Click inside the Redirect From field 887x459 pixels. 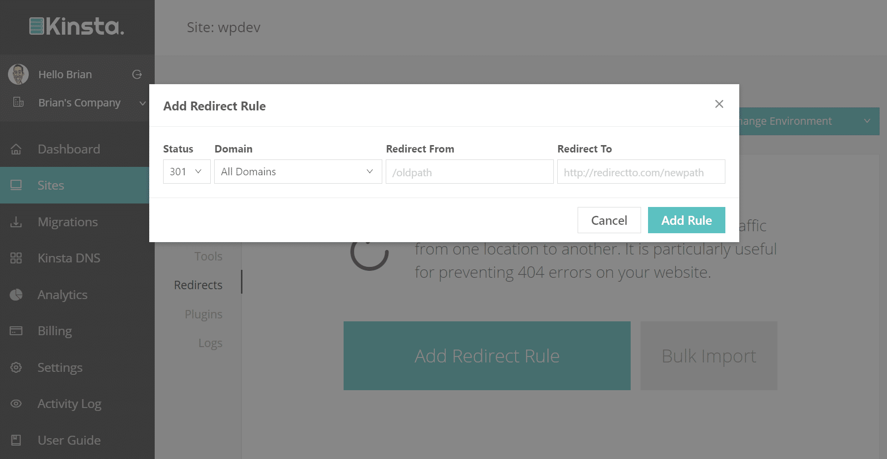(469, 172)
